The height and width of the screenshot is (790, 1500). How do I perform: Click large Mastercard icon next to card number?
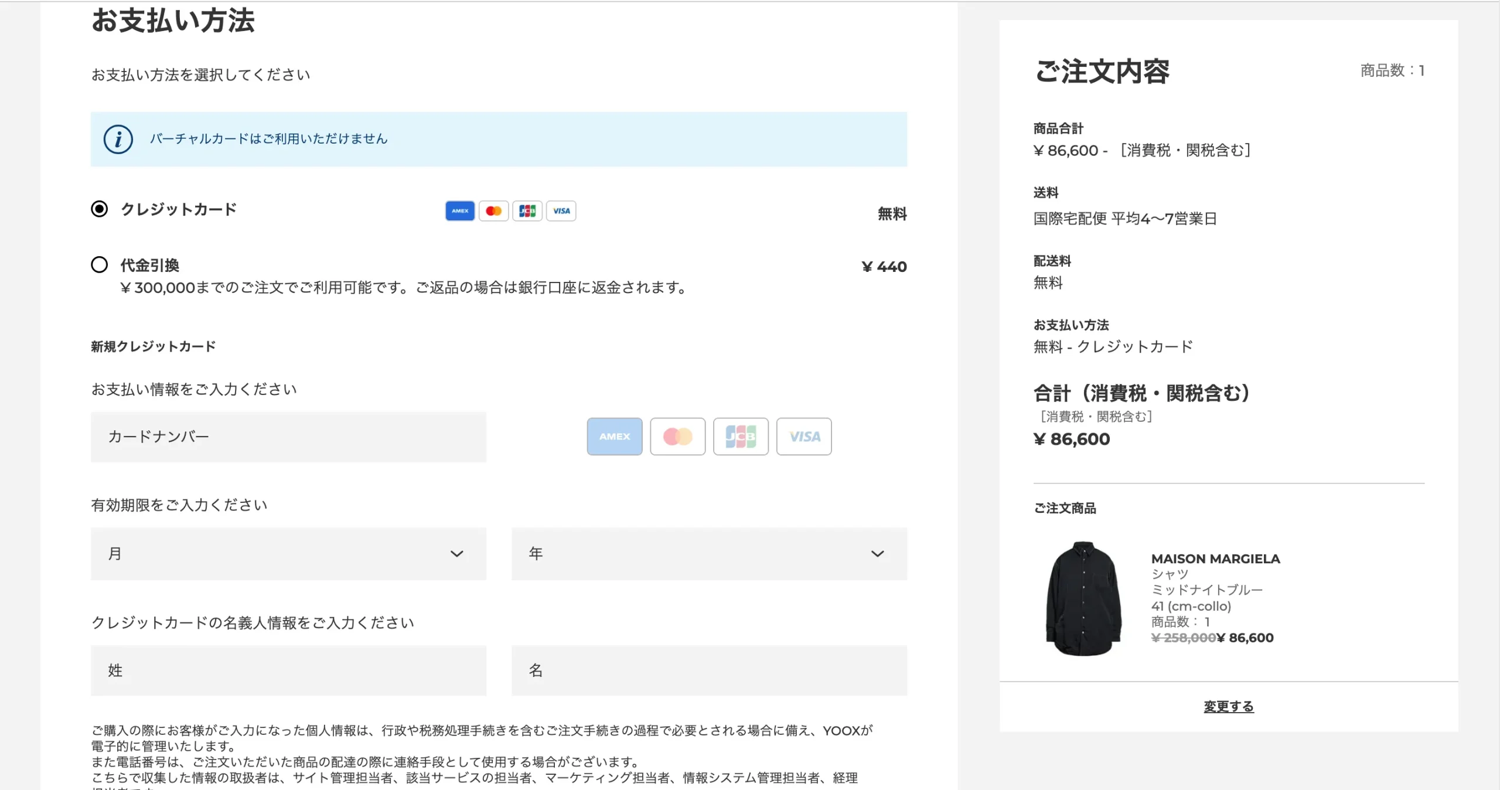pos(678,437)
